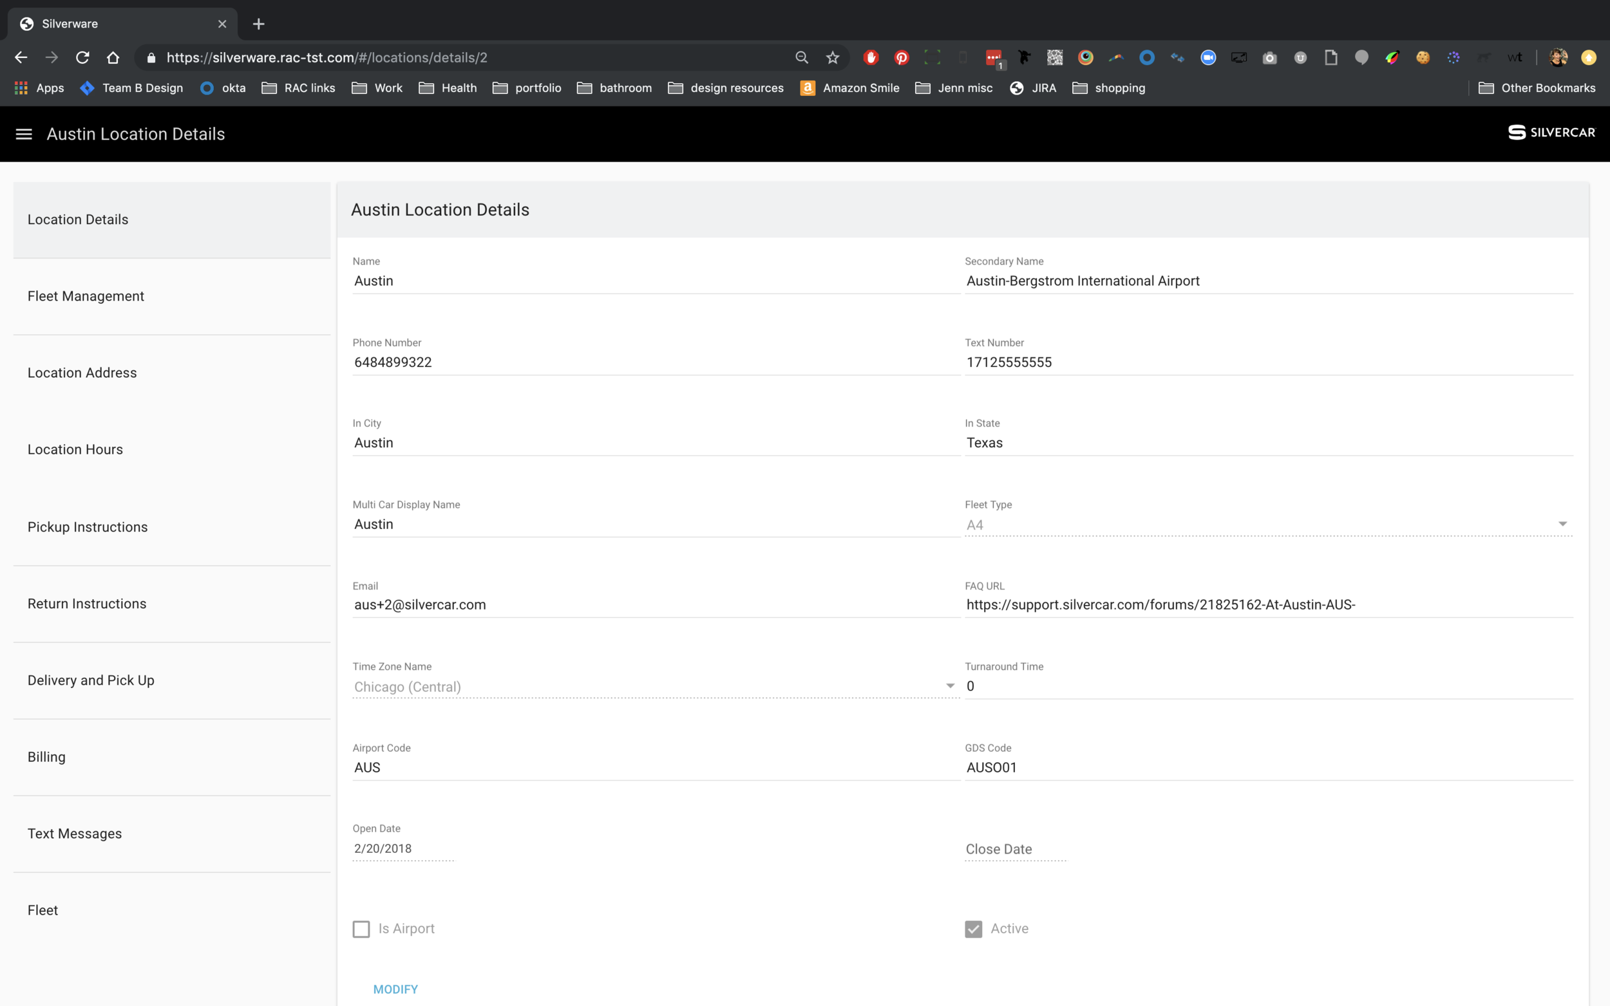Viewport: 1610px width, 1006px height.
Task: Click the Name field containing Austin
Action: click(x=656, y=281)
